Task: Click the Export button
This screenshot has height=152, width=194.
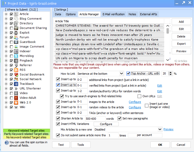Action: 181,44
